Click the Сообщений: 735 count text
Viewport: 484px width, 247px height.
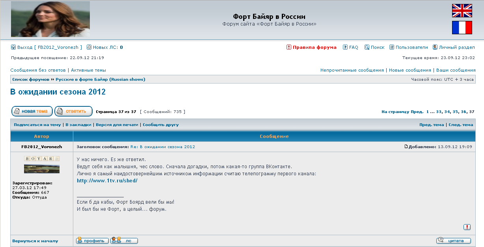[x=162, y=112]
